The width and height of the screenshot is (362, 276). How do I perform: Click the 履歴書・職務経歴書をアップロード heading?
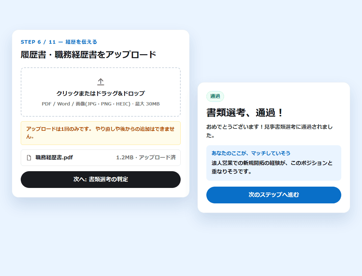click(89, 55)
